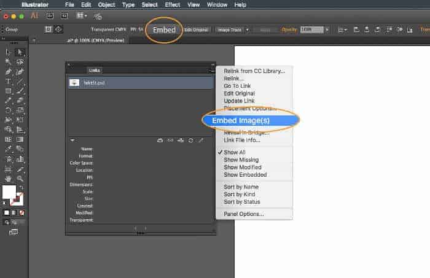The width and height of the screenshot is (430, 278).
Task: Select the Zoom tool
Action: click(x=20, y=179)
